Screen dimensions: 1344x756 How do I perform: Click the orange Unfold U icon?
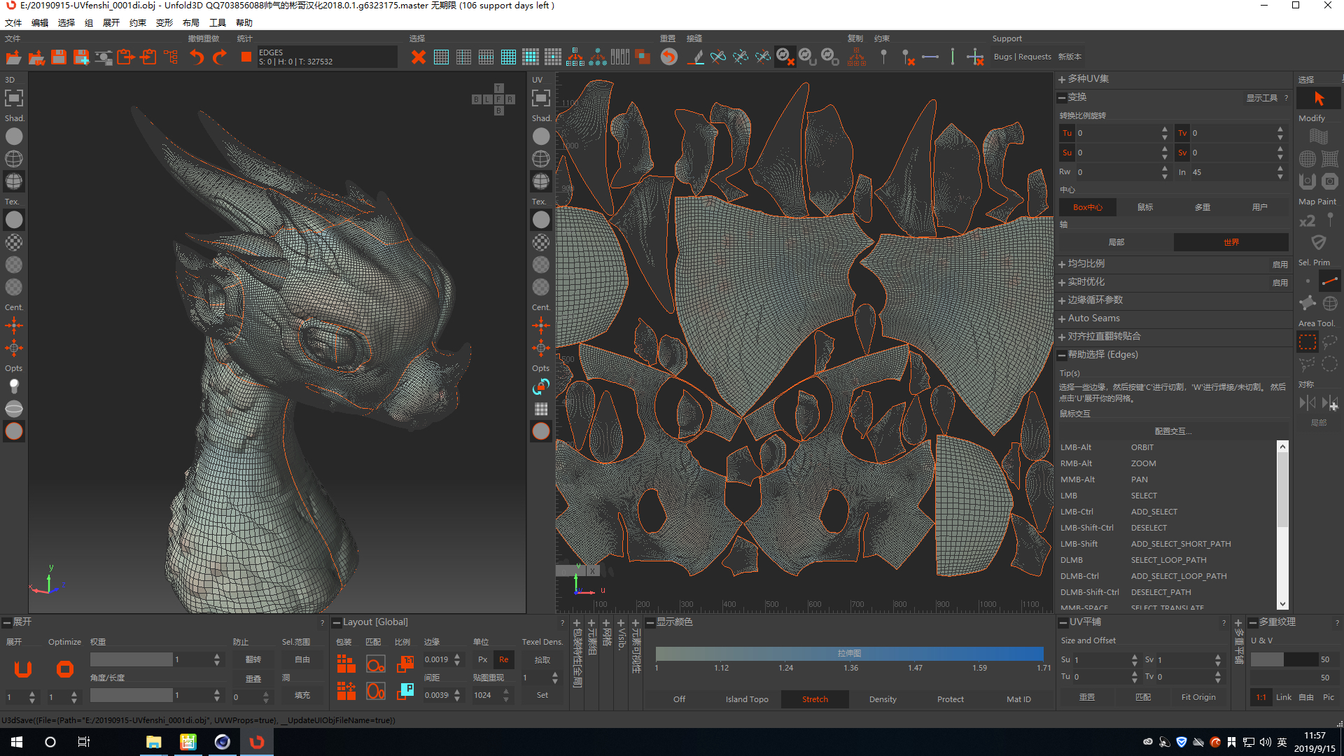pyautogui.click(x=23, y=669)
